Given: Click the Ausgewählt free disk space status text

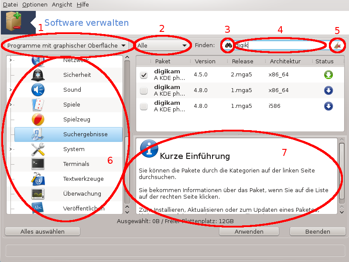Looking at the screenshot, I should tap(175, 221).
